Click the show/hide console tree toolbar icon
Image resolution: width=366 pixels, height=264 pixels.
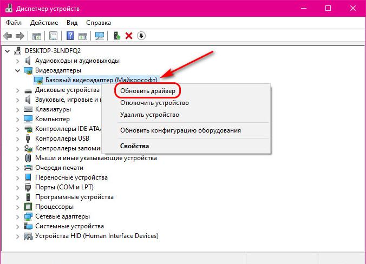[x=37, y=36]
